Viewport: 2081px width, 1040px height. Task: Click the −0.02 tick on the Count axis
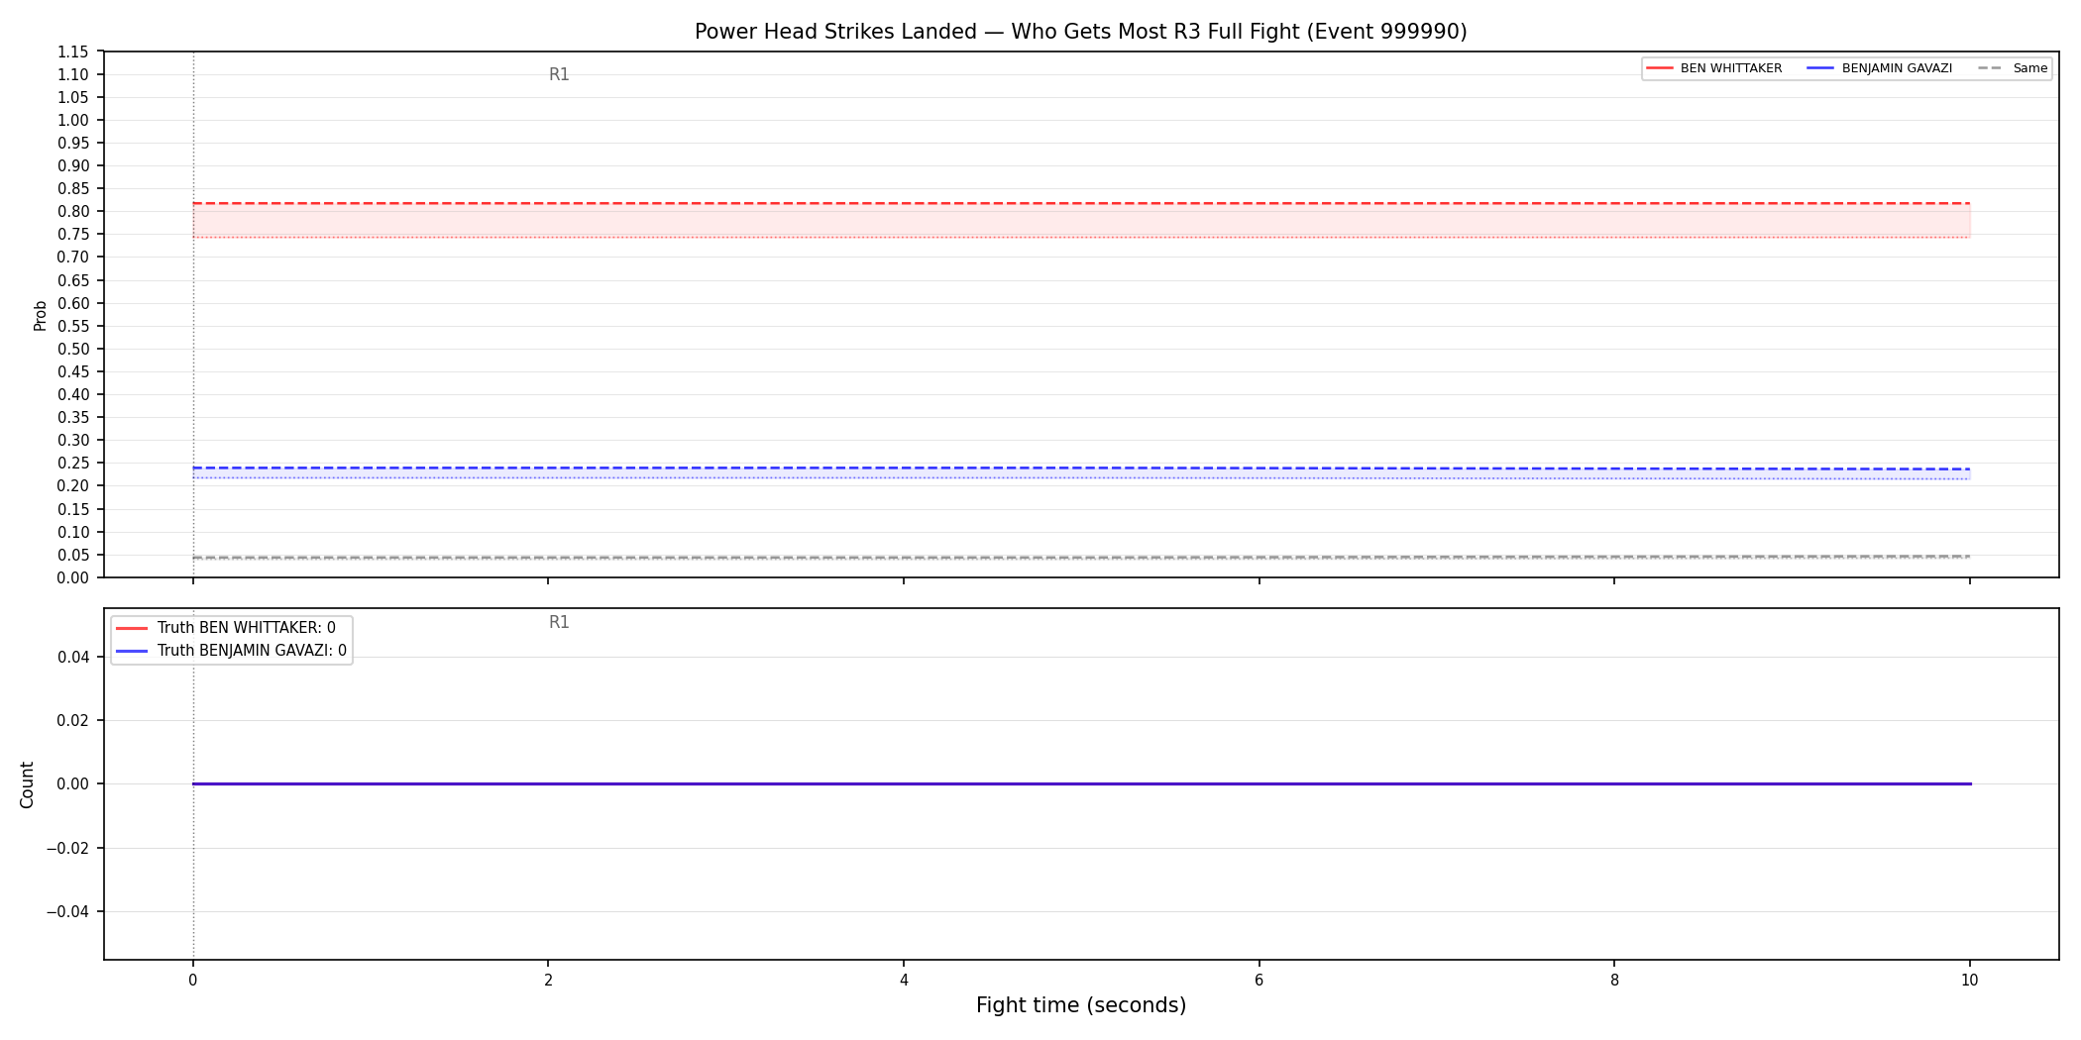click(x=67, y=848)
